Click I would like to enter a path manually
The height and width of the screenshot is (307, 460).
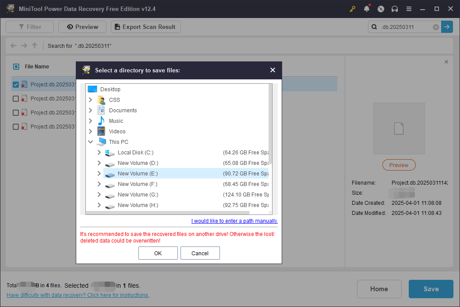click(234, 221)
